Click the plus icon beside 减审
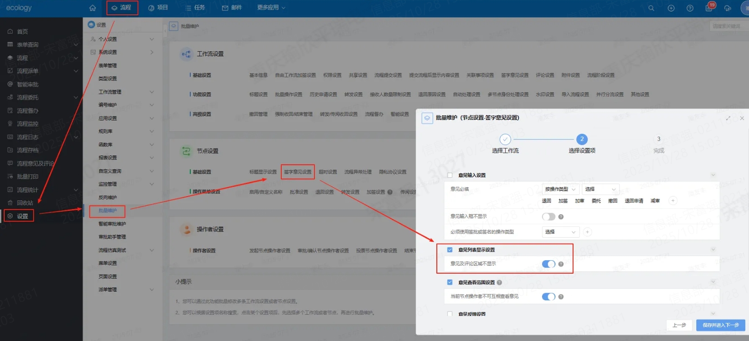Viewport: 749px width, 341px height. [673, 201]
